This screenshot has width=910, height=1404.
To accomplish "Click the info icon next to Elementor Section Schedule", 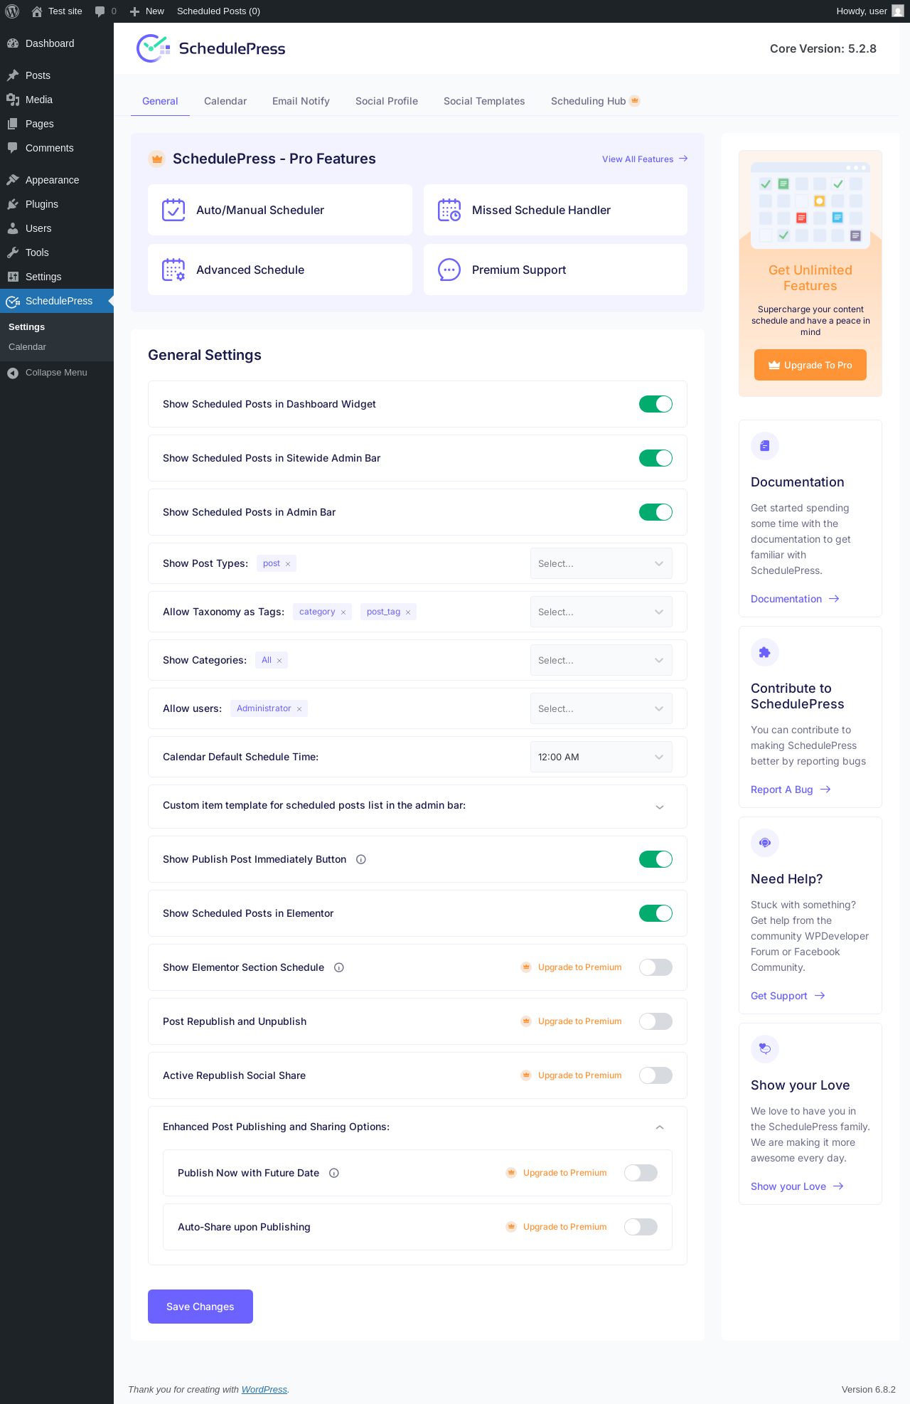I will point(339,967).
